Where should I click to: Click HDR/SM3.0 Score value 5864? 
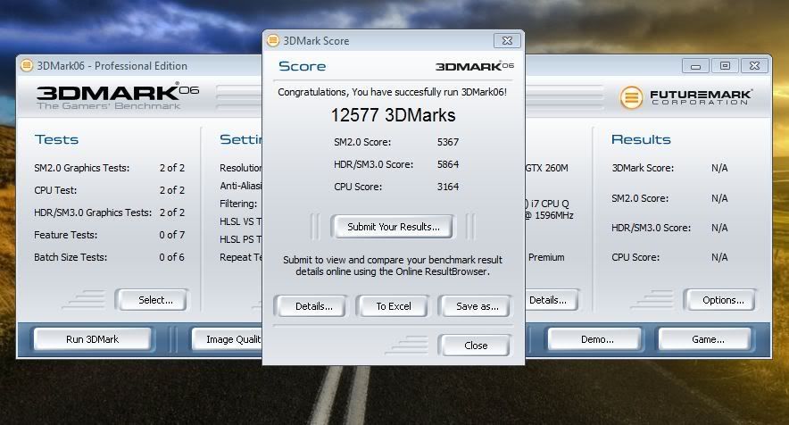(448, 164)
